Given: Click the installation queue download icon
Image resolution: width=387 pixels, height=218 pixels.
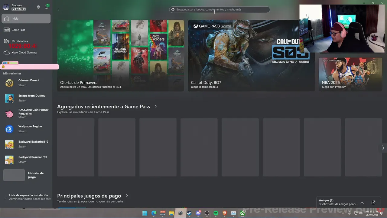Looking at the screenshot, I should click(x=5, y=197).
